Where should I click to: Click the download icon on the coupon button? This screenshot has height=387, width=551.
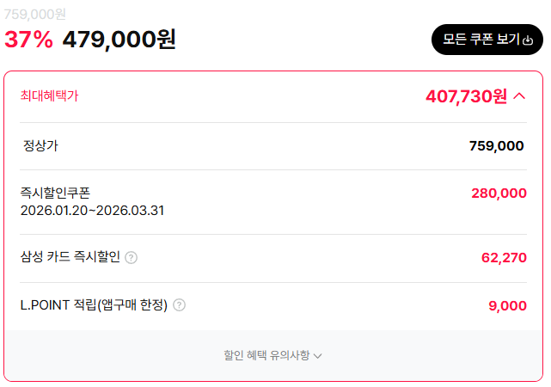pyautogui.click(x=528, y=40)
